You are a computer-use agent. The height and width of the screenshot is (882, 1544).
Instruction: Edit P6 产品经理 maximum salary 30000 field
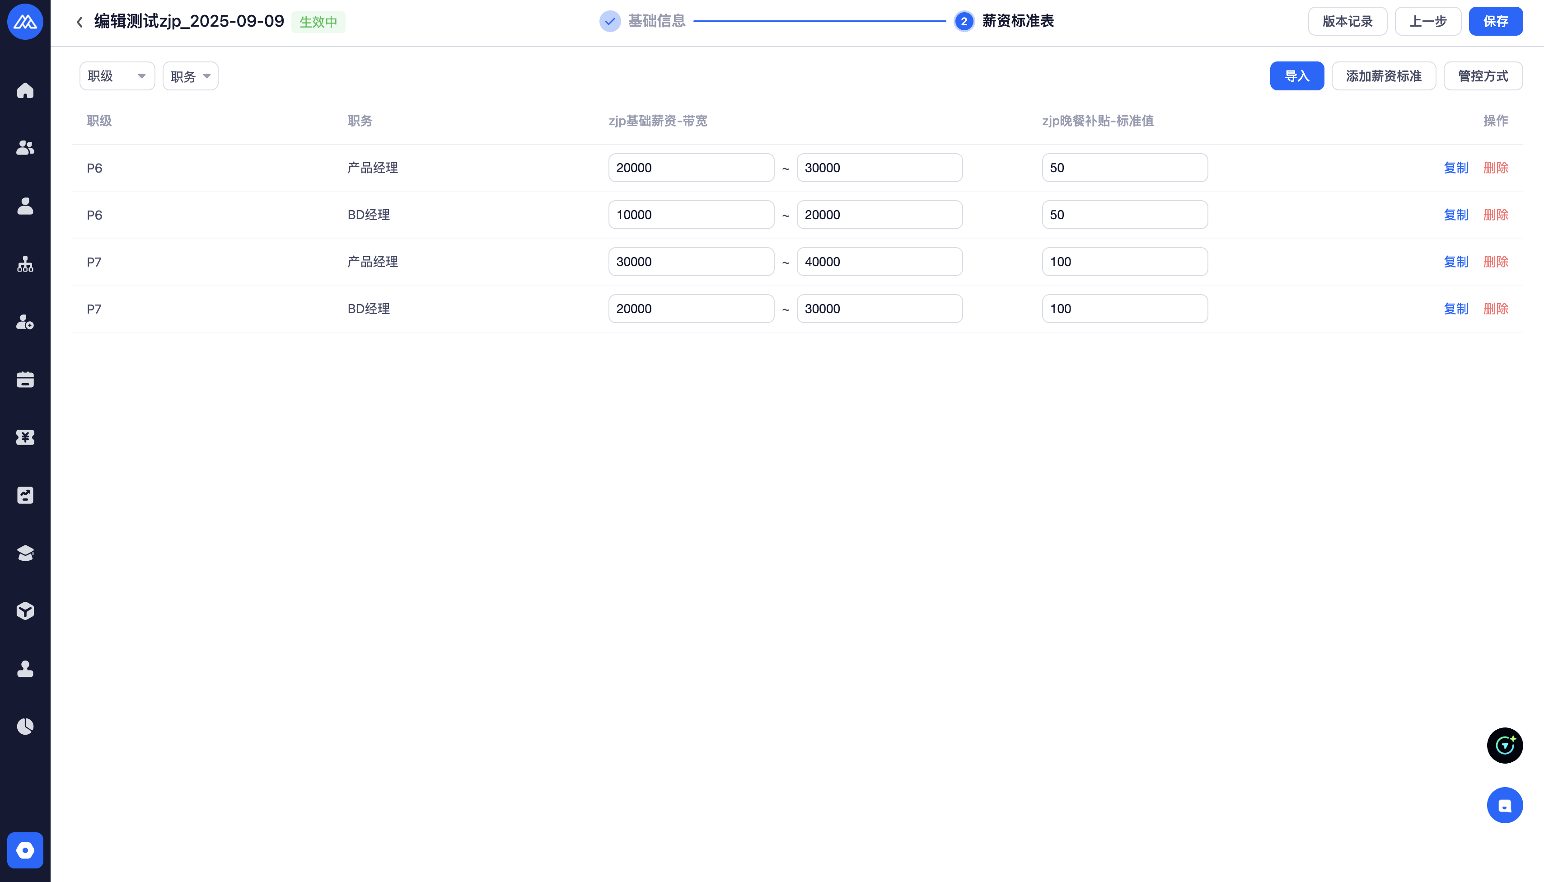pos(879,168)
